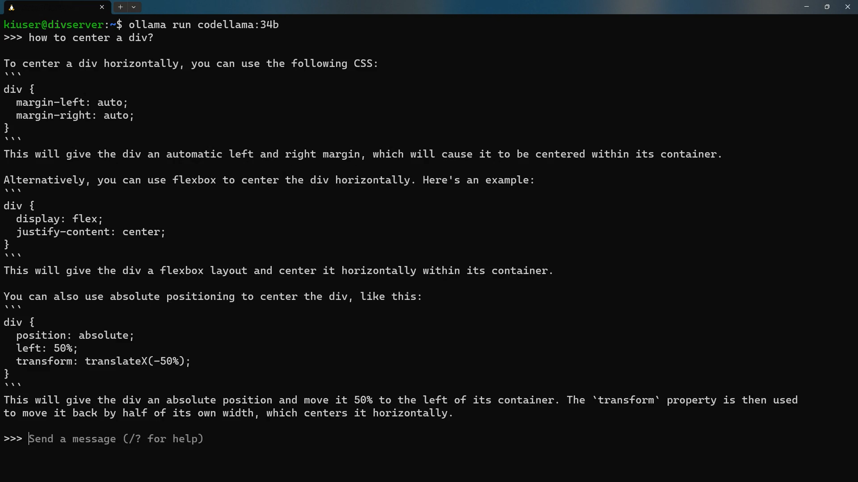Click the 'ollama run codellama:34b' command text
Viewport: 858px width, 482px height.
coord(204,25)
